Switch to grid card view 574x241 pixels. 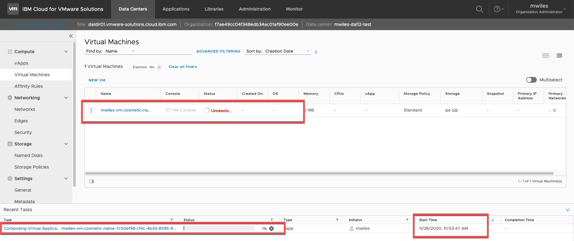545,55
